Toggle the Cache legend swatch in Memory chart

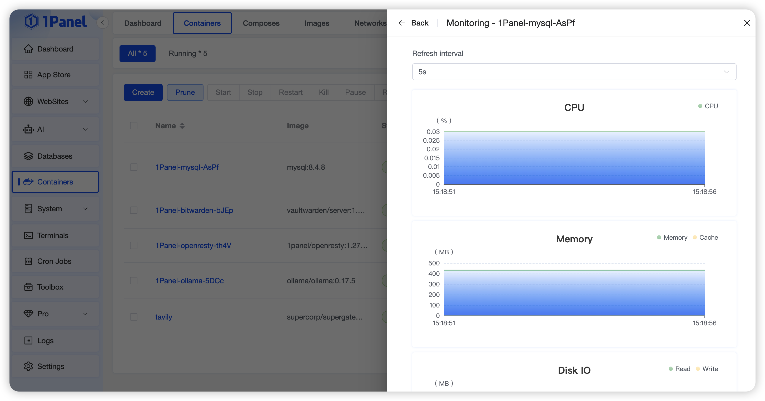[695, 237]
